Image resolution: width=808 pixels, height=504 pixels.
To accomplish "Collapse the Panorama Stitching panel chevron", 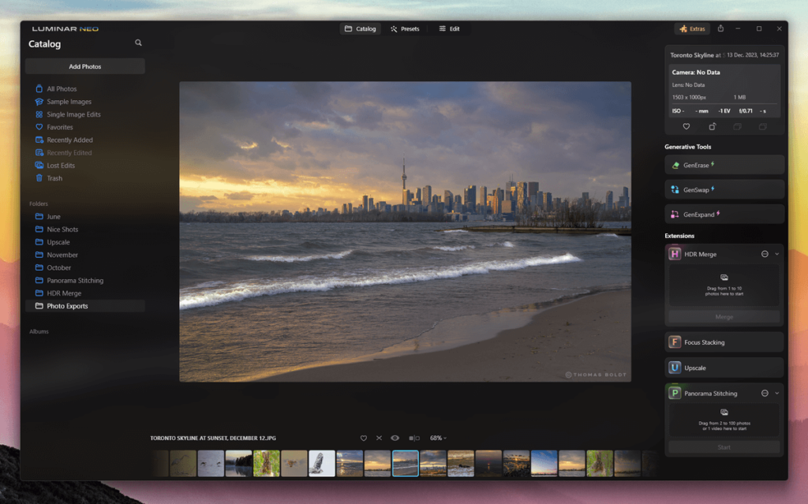I will coord(777,393).
